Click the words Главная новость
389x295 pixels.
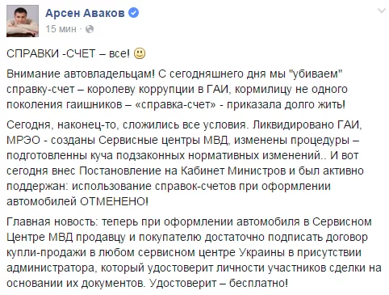tap(51, 221)
